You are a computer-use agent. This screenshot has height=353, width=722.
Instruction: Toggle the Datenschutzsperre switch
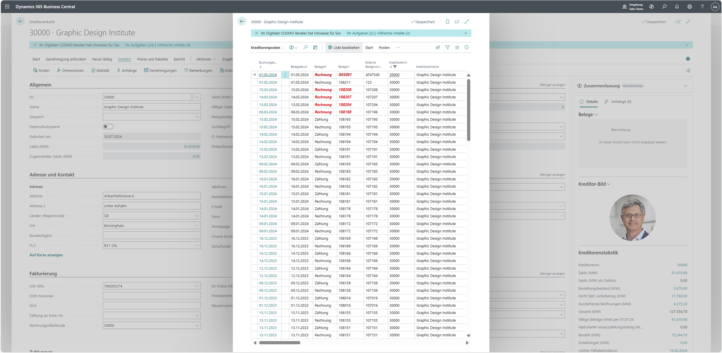point(108,126)
